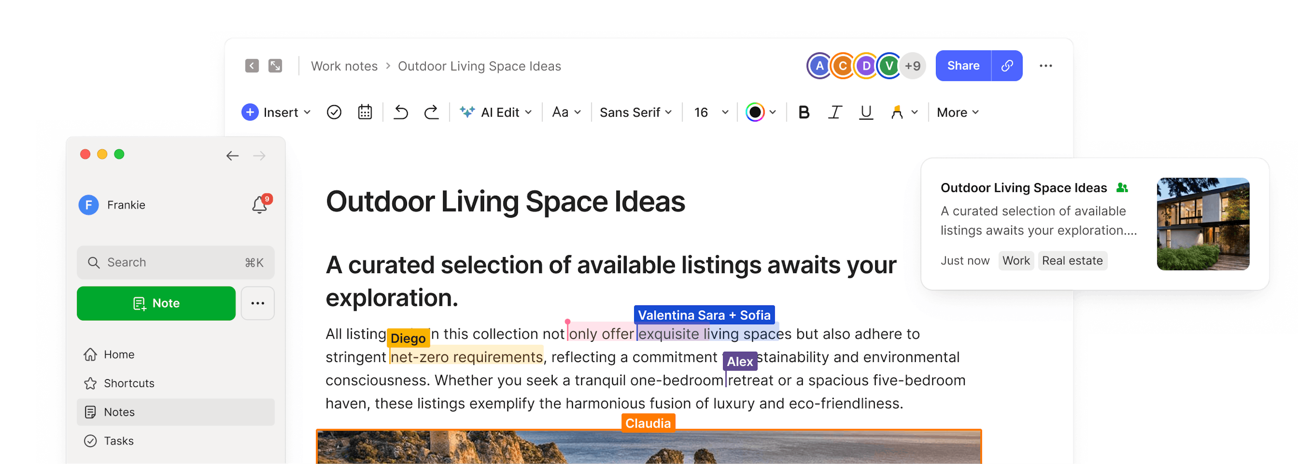Open Tasks in the sidebar
The width and height of the screenshot is (1298, 464).
(119, 441)
